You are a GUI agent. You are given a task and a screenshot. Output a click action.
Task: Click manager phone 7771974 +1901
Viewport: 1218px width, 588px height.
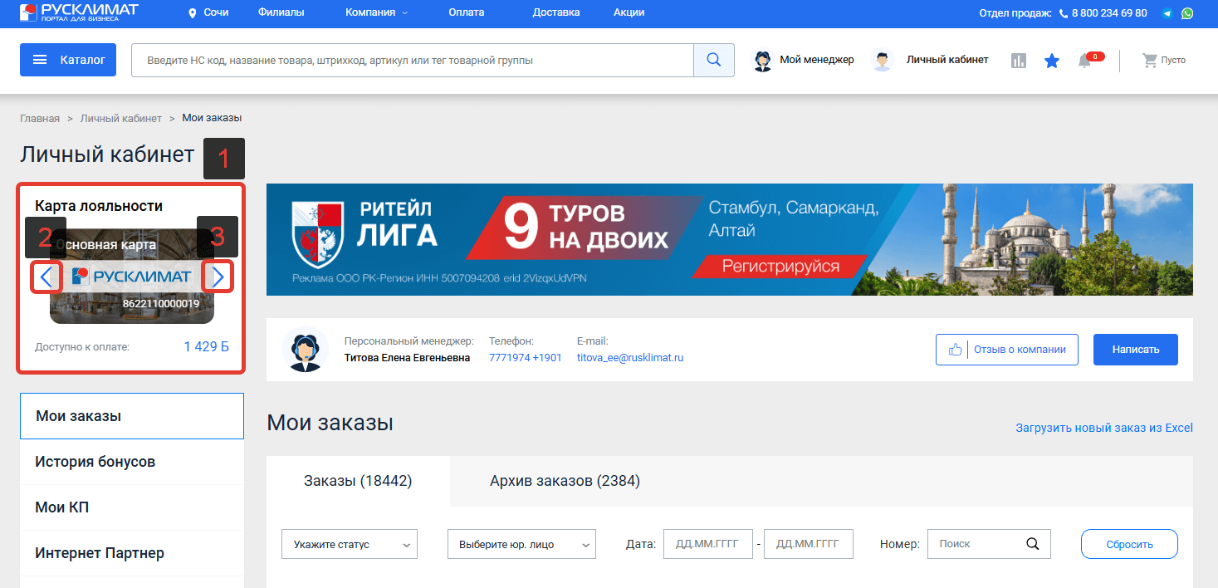(526, 358)
